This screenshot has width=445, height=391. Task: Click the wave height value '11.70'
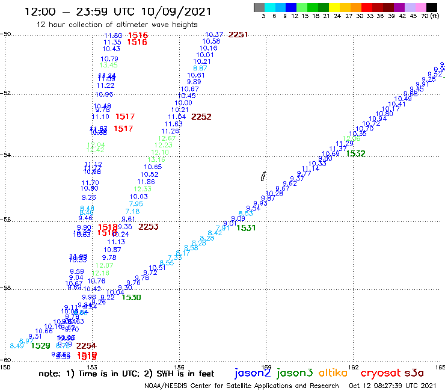[x=90, y=183]
